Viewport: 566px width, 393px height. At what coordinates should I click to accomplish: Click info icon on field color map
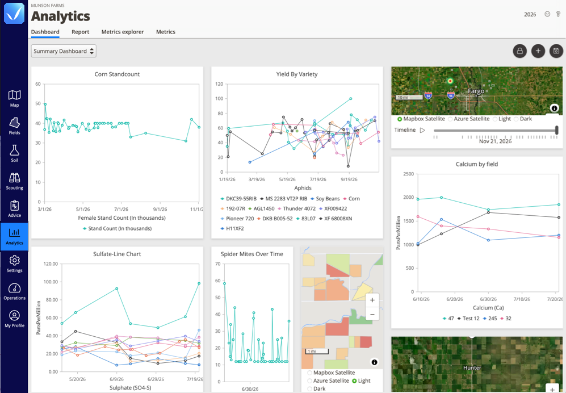coord(374,362)
